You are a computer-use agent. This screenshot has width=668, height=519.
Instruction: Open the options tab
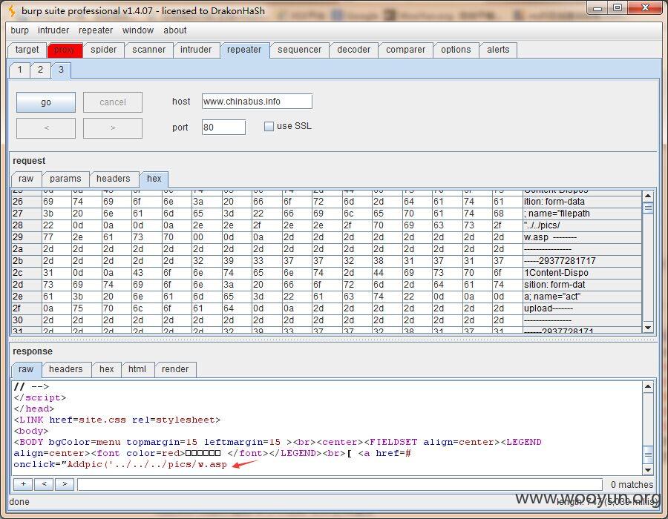456,50
